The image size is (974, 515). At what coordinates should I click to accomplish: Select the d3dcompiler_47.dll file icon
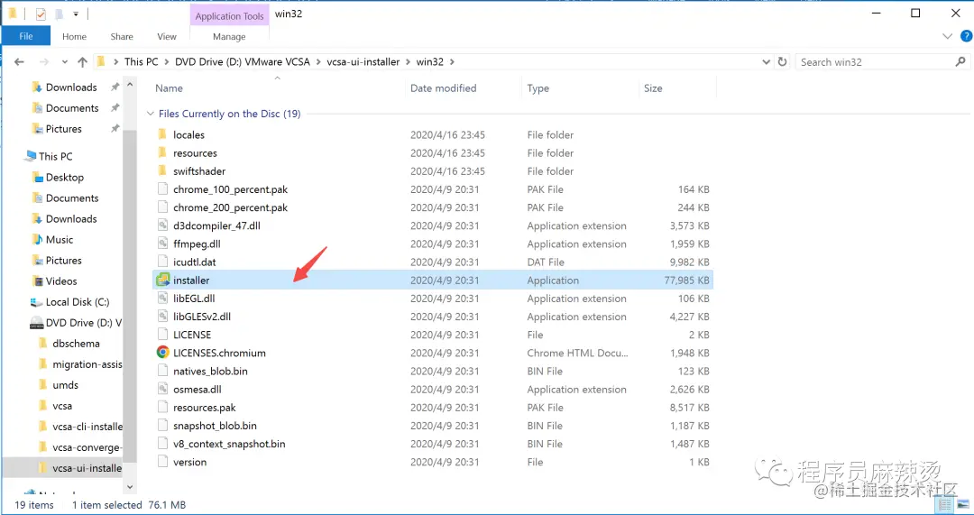pyautogui.click(x=162, y=225)
